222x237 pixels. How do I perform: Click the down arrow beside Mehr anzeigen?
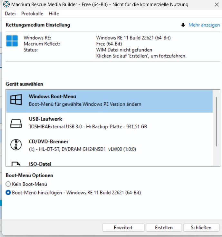(x=183, y=25)
